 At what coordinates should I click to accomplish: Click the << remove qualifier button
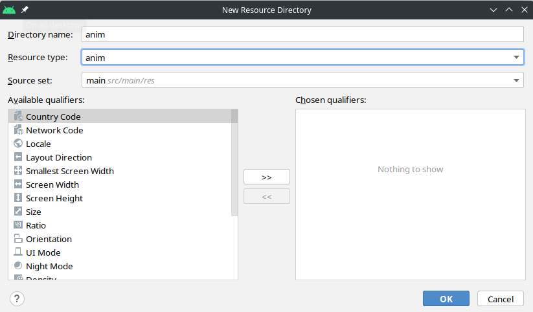(267, 196)
